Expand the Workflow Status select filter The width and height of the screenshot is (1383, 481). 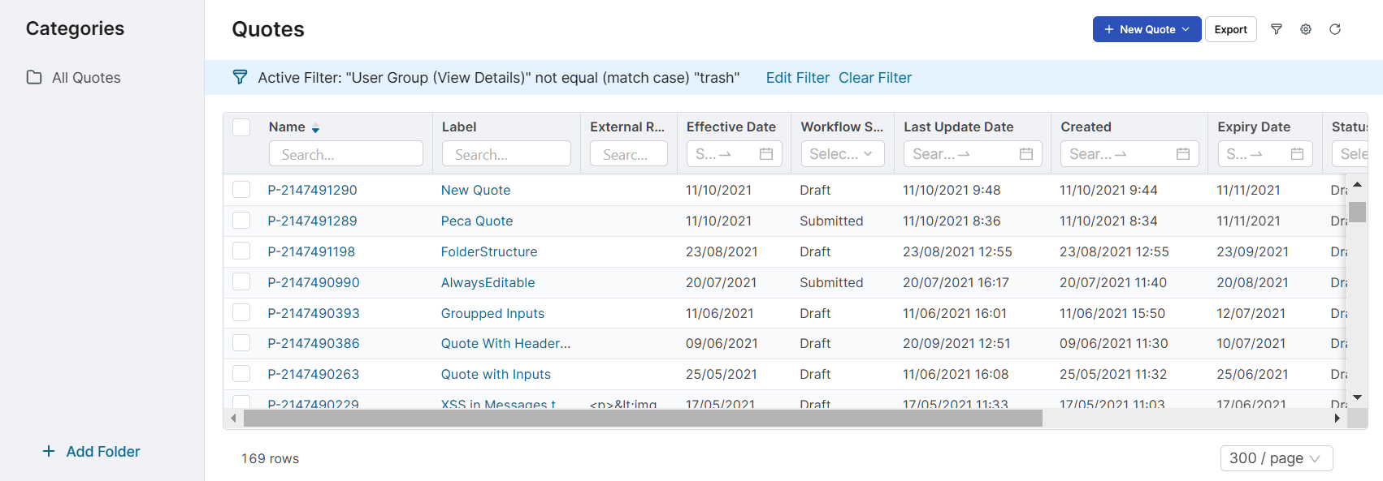pyautogui.click(x=842, y=154)
